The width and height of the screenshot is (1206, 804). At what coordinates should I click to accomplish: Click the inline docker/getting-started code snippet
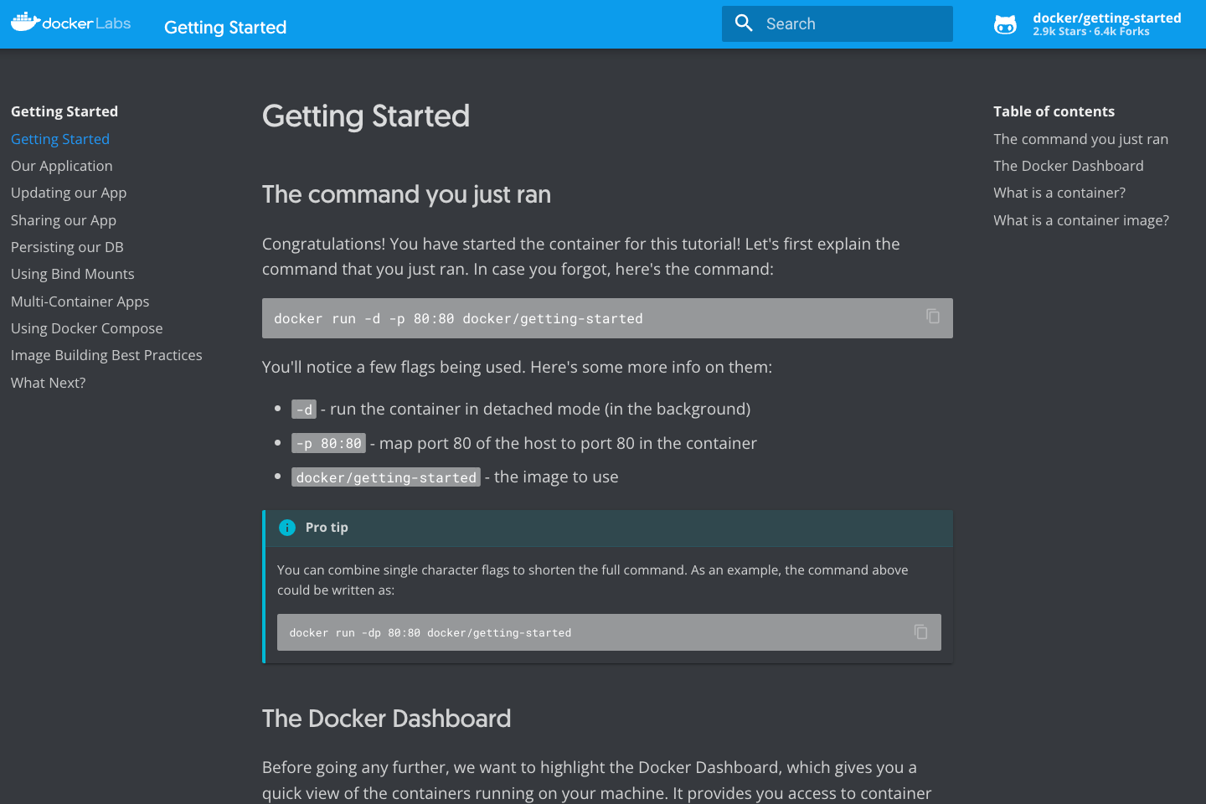click(386, 477)
